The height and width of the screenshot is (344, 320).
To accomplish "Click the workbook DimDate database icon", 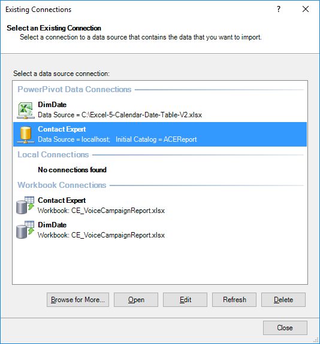I will pyautogui.click(x=25, y=230).
